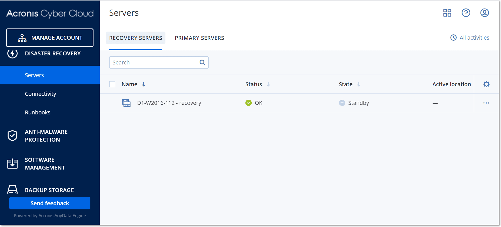Open Connectivity in the sidebar
The height and width of the screenshot is (227, 501).
pos(41,94)
